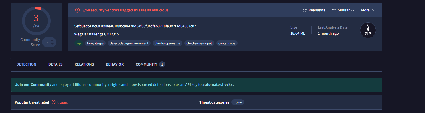Open the More dropdown menu
Screen dimensions: 425x113
tap(368, 10)
